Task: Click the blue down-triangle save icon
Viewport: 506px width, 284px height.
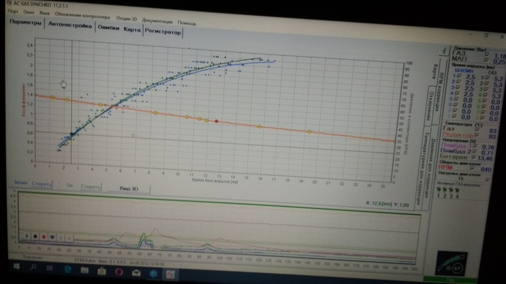Action: (x=52, y=237)
